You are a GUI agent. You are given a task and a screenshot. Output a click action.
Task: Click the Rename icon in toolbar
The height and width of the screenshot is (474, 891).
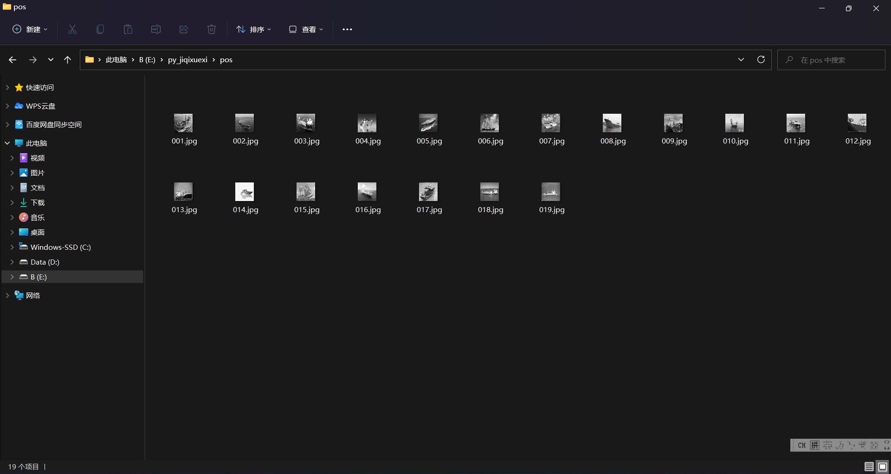156,29
